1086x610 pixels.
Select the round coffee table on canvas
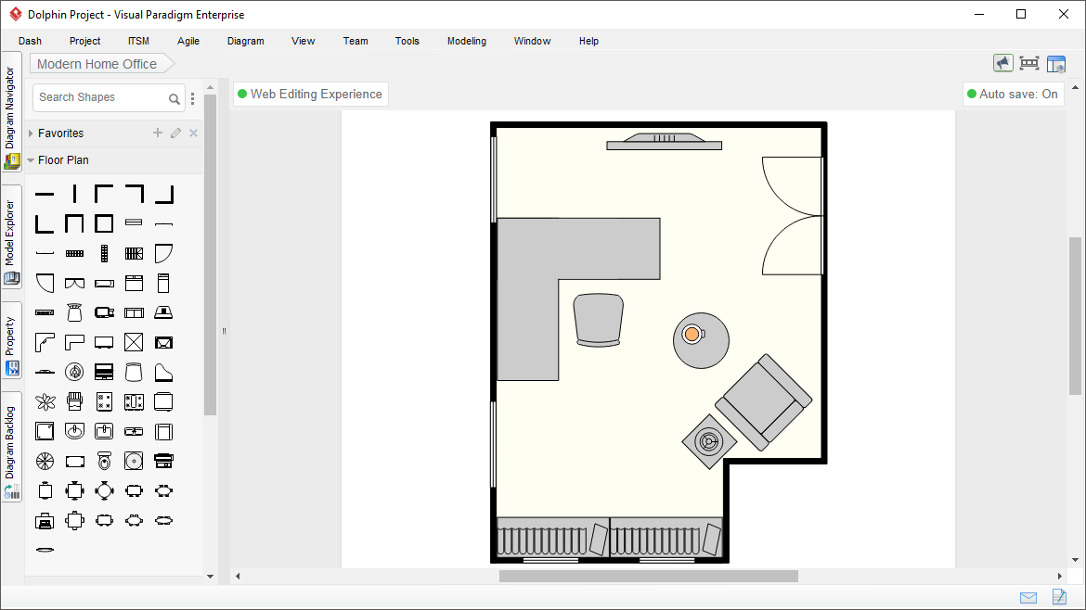tap(701, 340)
